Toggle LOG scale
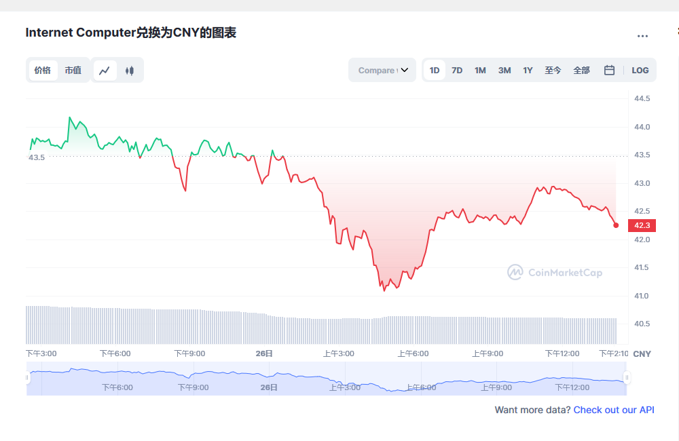This screenshot has width=679, height=441. pyautogui.click(x=640, y=70)
